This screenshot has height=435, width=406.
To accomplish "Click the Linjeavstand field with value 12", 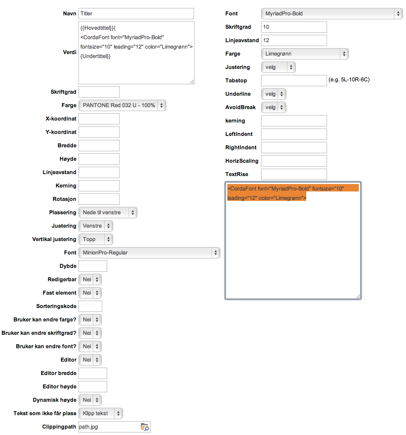I will (293, 40).
